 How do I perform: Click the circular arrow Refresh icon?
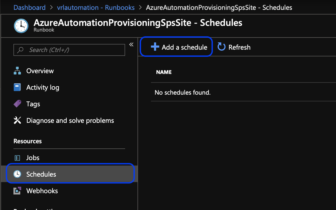[x=222, y=47]
